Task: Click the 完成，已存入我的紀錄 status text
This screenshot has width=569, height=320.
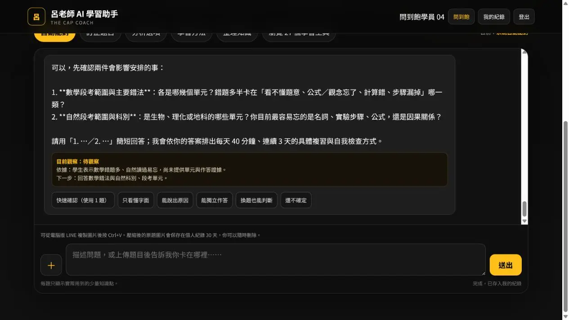Action: (497, 284)
